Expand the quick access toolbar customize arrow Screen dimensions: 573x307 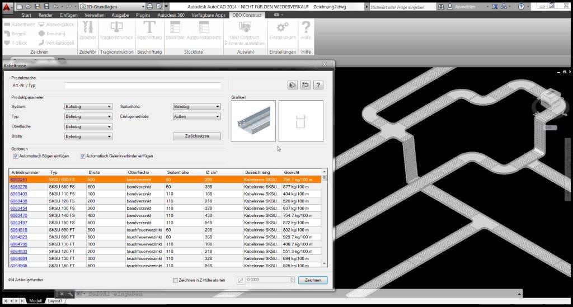coord(166,7)
